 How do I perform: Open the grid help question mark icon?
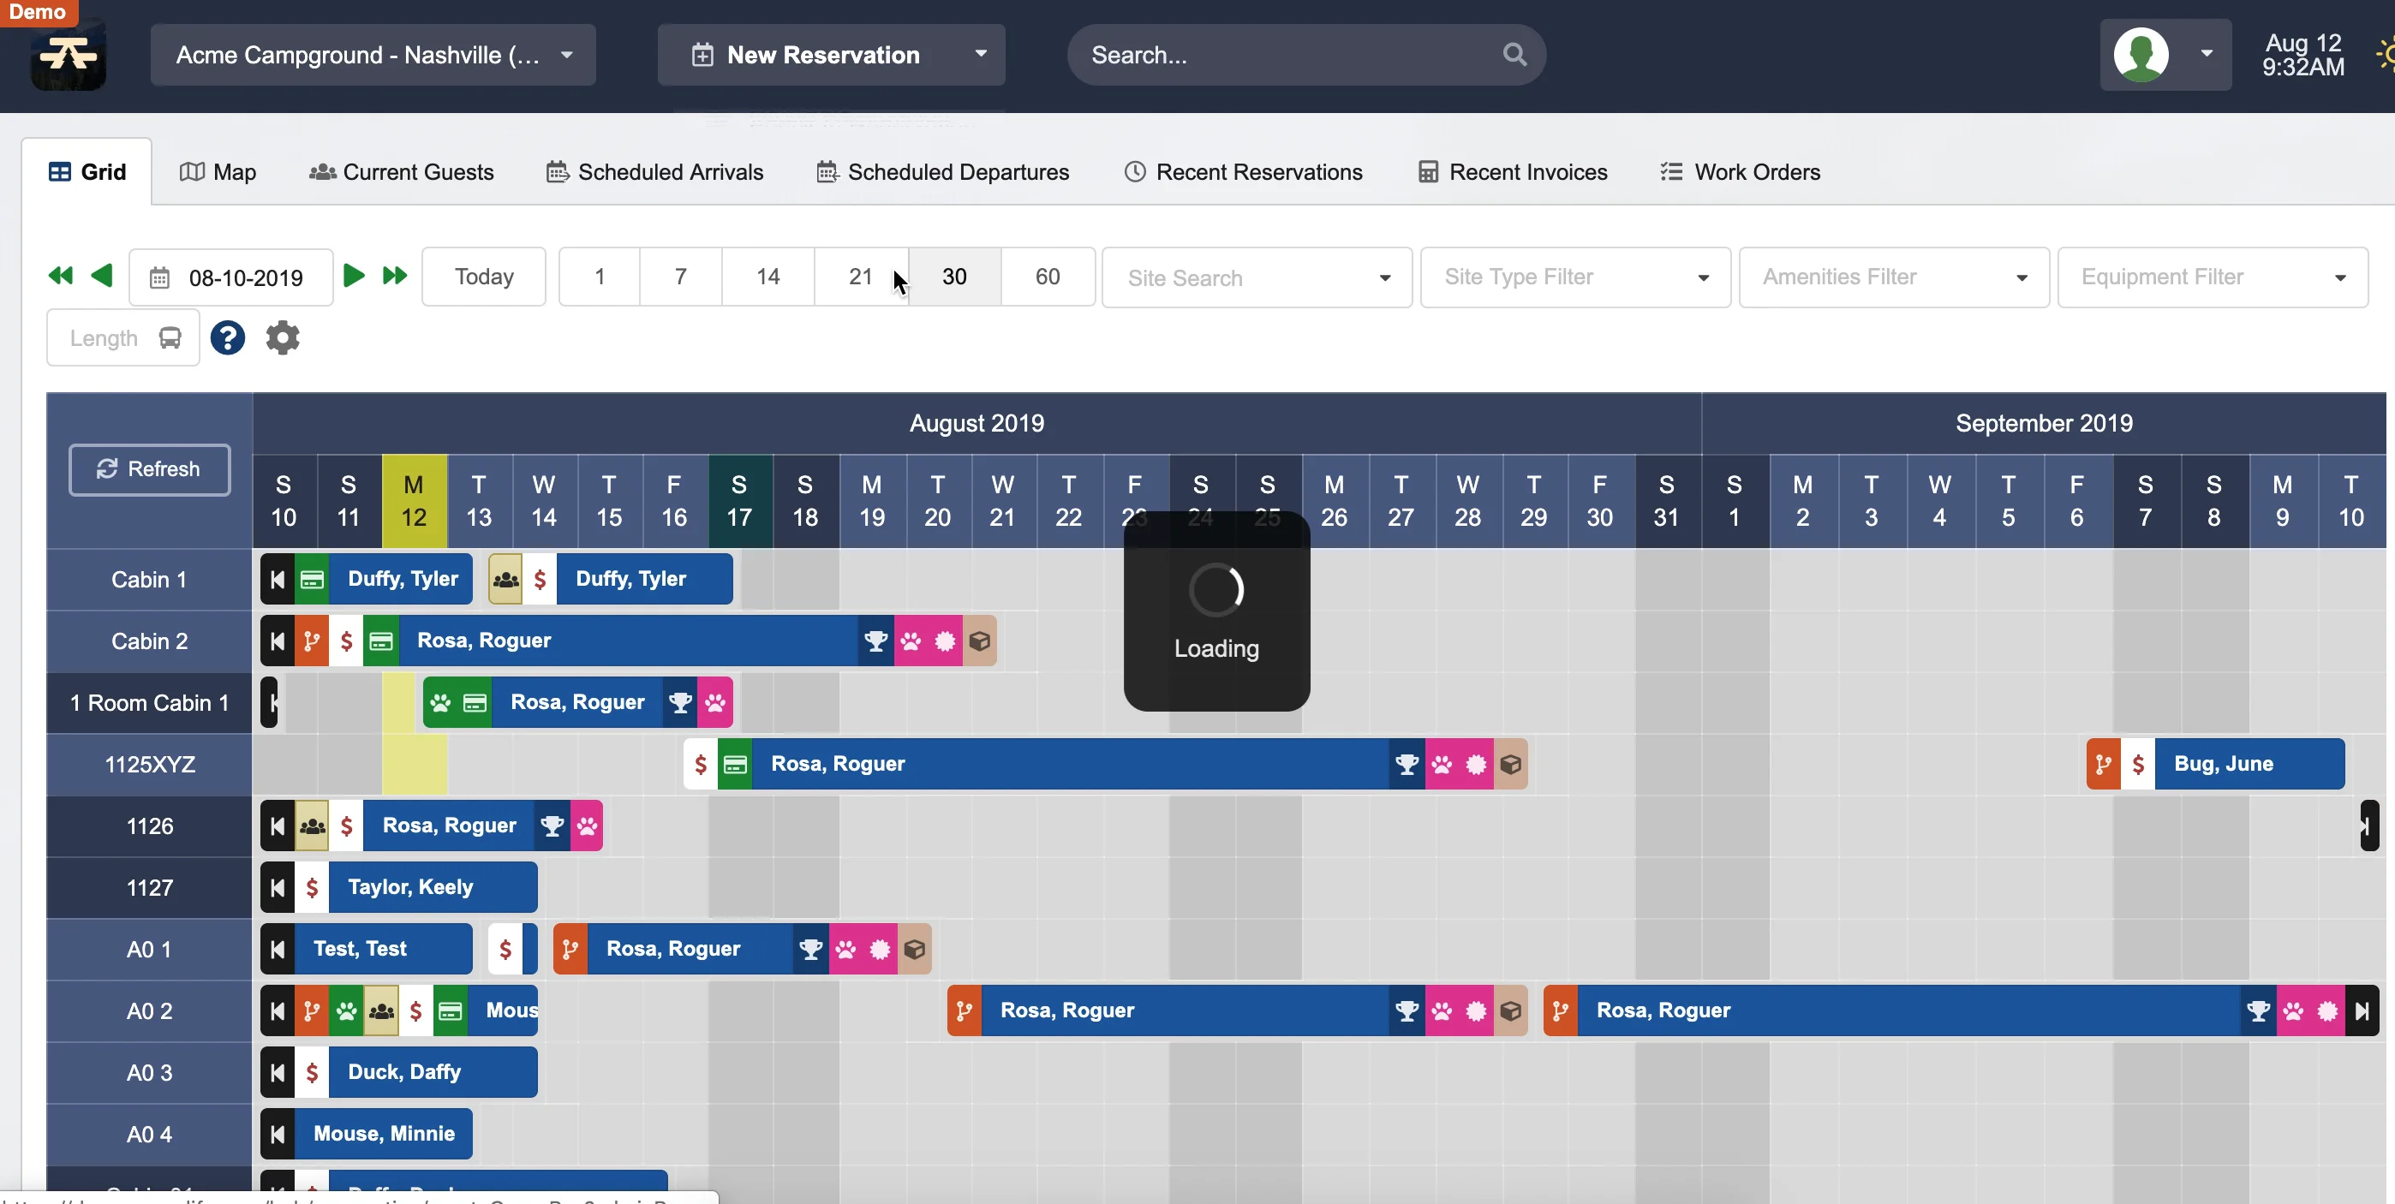click(228, 337)
